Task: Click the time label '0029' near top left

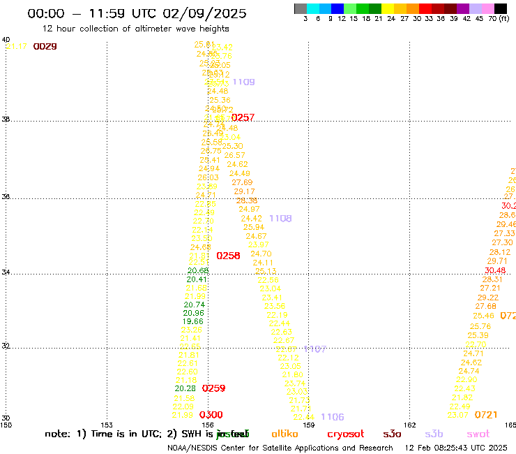Action: [x=45, y=47]
